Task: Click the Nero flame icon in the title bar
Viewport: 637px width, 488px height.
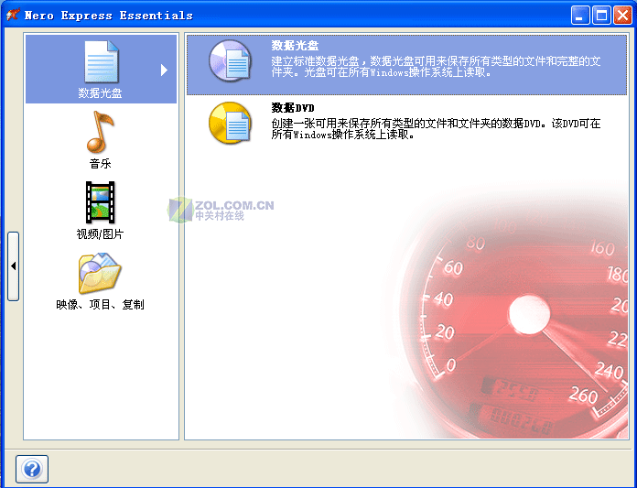Action: point(13,15)
